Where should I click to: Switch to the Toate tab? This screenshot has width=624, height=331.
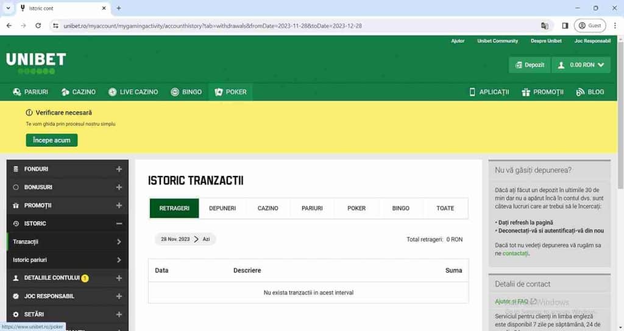coord(445,208)
